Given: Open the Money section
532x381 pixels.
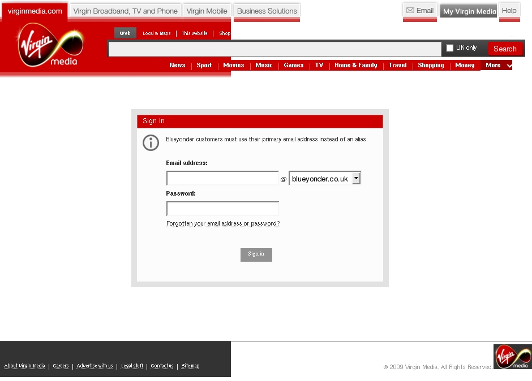Looking at the screenshot, I should (465, 65).
